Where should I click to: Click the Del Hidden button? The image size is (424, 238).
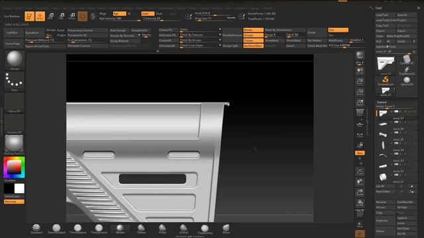point(317,40)
